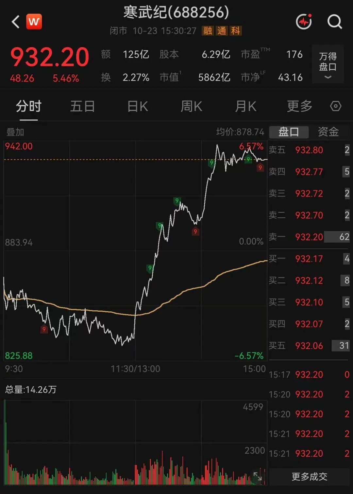This screenshot has width=353, height=494.
Task: Tap the 5.46% change percentage
Action: tap(66, 78)
